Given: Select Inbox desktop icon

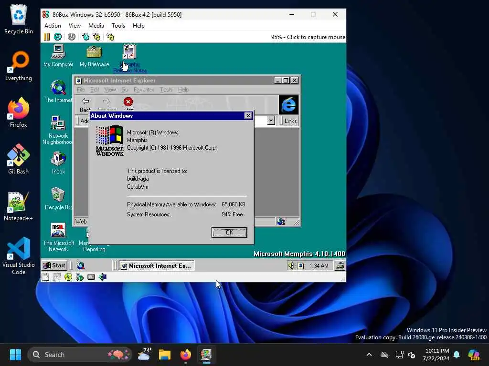Looking at the screenshot, I should [58, 163].
